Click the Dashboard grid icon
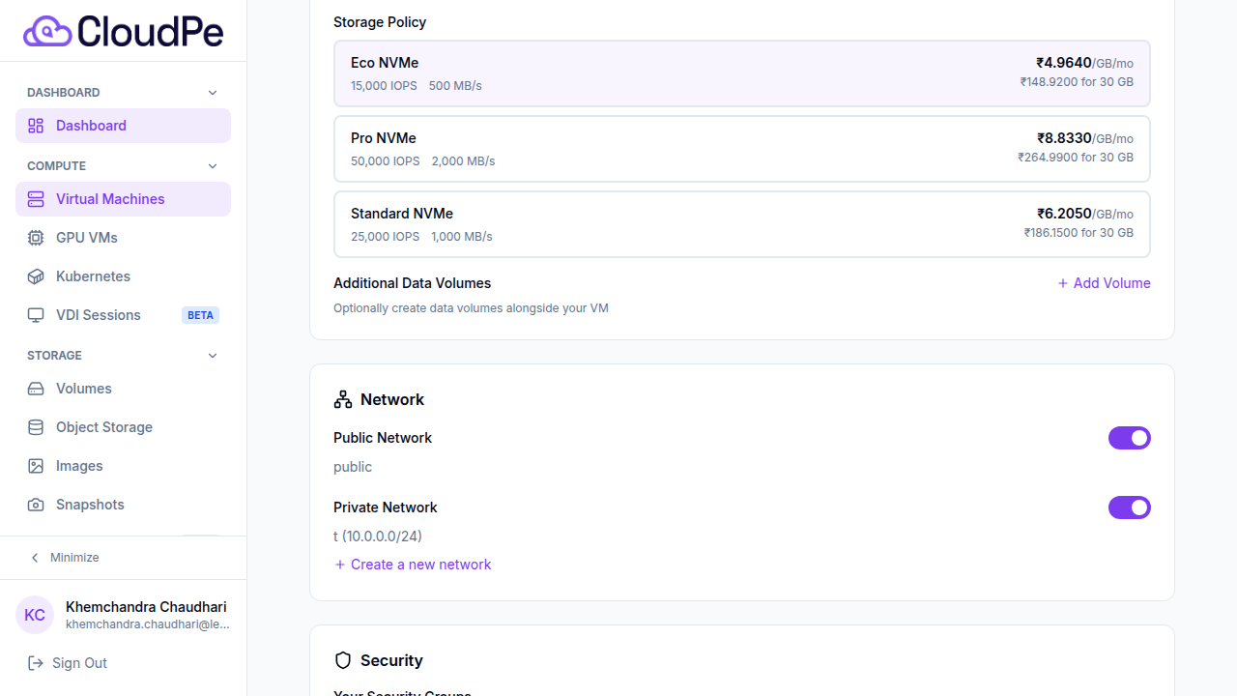 [36, 126]
